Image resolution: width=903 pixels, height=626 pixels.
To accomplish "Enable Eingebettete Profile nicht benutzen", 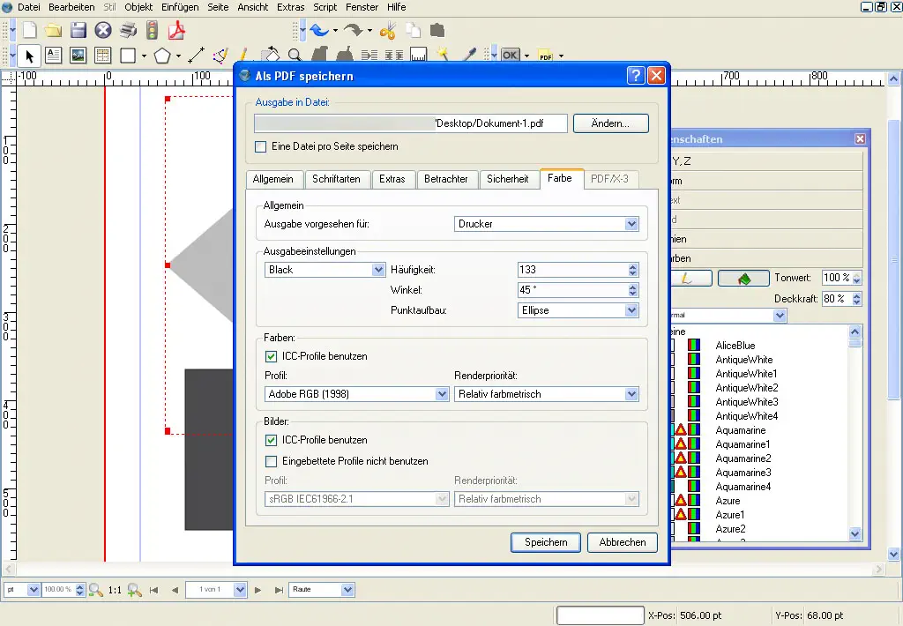I will pyautogui.click(x=271, y=461).
